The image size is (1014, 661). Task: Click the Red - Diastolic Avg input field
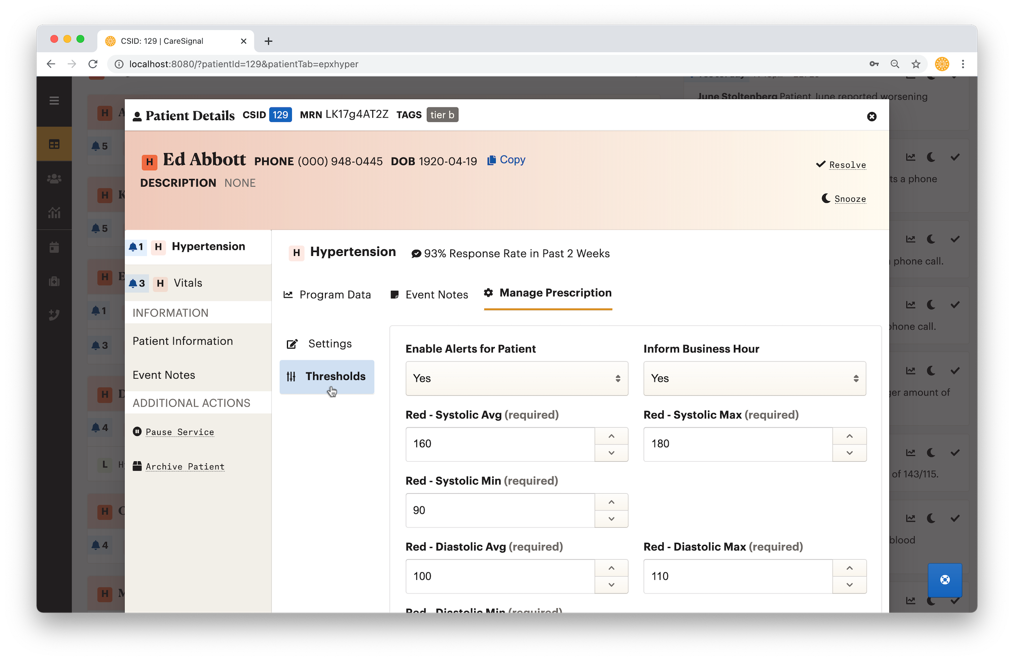500,576
